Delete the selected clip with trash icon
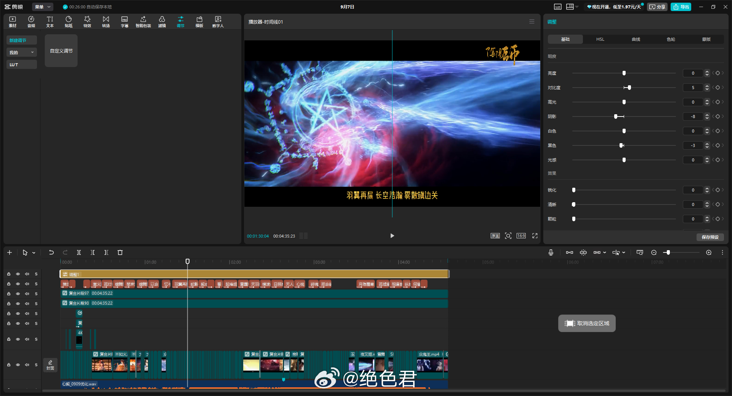The height and width of the screenshot is (396, 732). [x=120, y=252]
